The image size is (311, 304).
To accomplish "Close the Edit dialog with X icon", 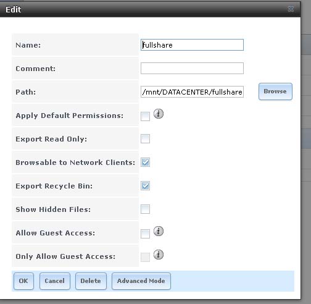I will (291, 9).
